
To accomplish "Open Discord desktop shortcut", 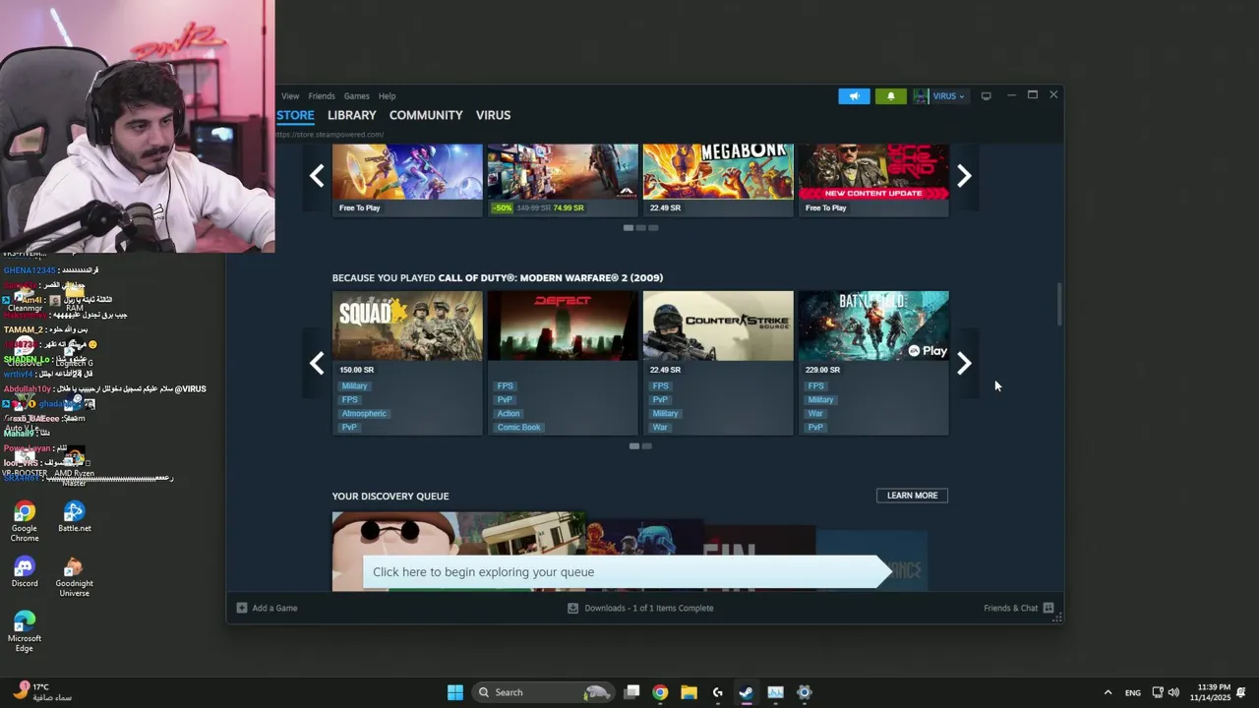I will [x=25, y=572].
